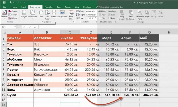Click the formula bar input area
The height and width of the screenshot is (107, 178).
coord(108,27)
